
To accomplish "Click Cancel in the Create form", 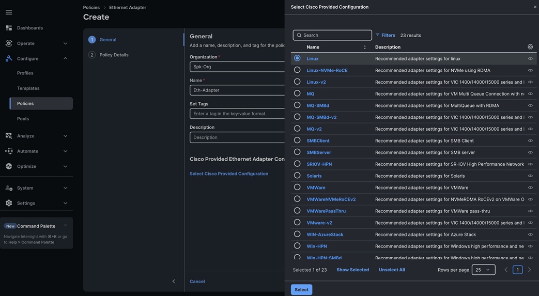I will click(197, 281).
